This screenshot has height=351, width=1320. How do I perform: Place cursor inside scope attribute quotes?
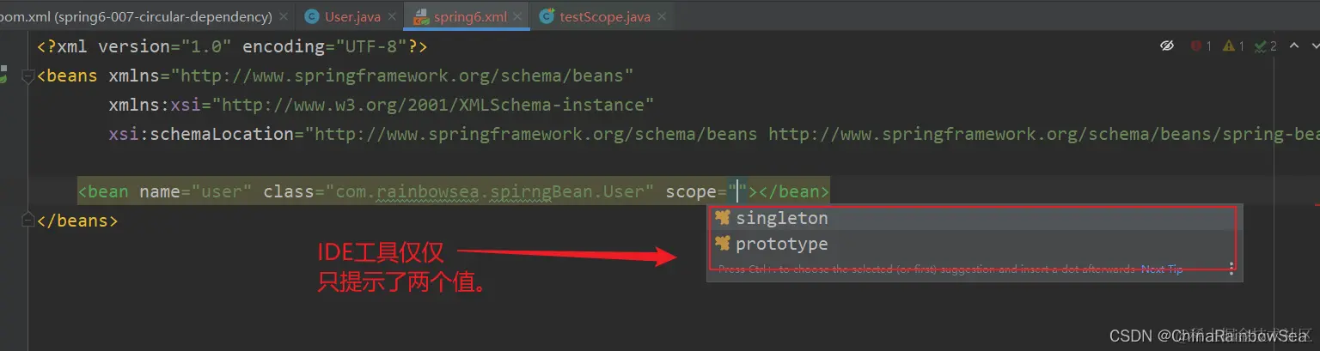pyautogui.click(x=737, y=191)
